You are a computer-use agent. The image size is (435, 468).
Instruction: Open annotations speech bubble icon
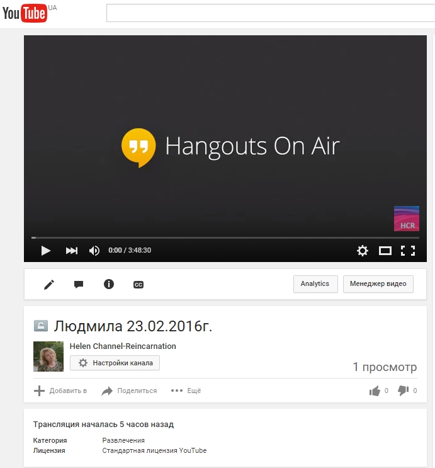click(x=79, y=284)
